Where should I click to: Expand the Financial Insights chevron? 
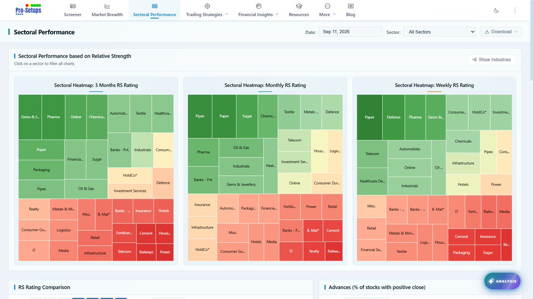point(277,14)
